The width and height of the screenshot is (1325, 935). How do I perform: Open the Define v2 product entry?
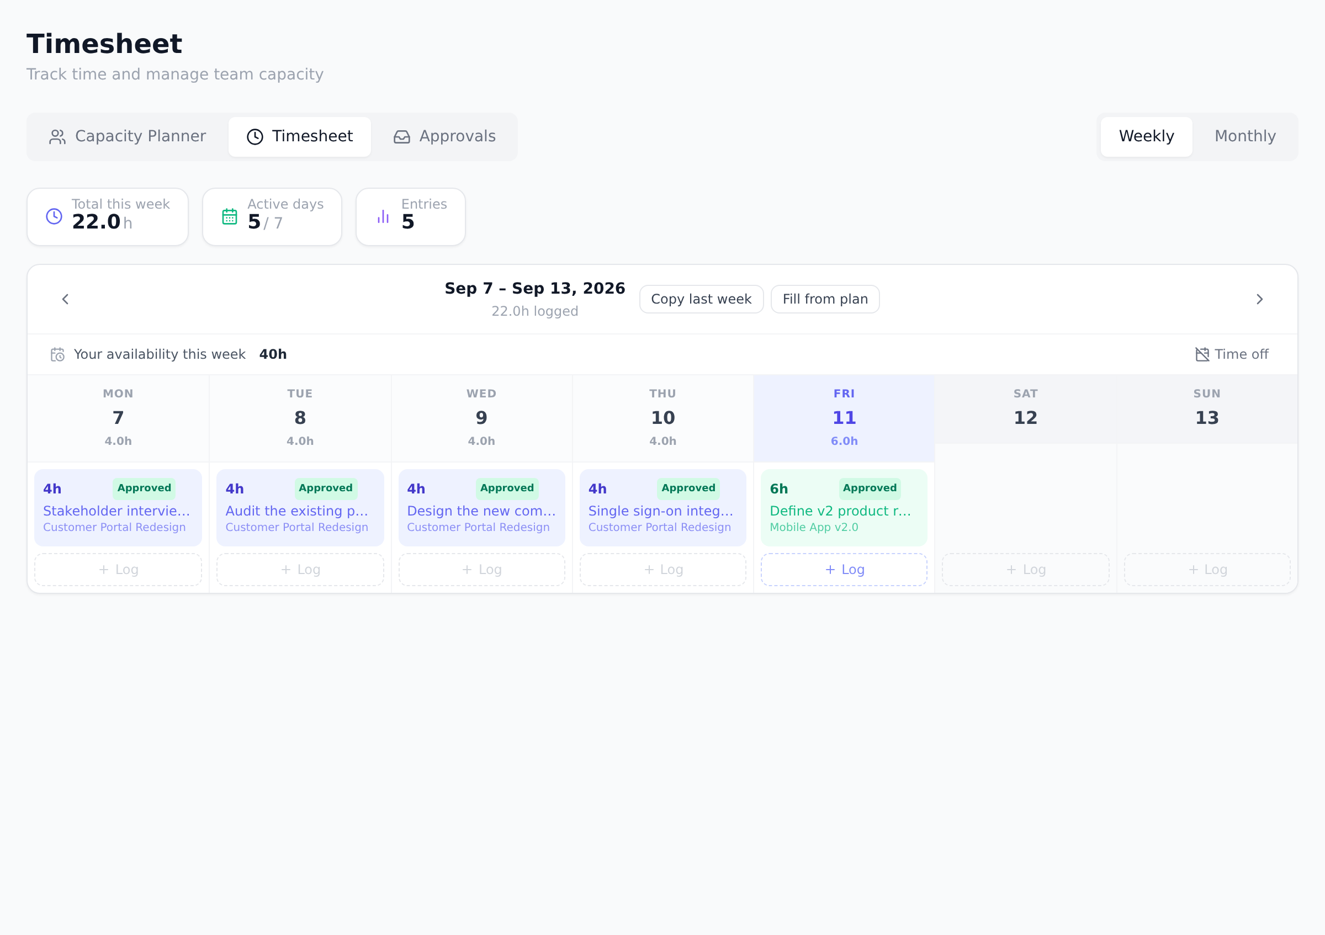pos(844,508)
